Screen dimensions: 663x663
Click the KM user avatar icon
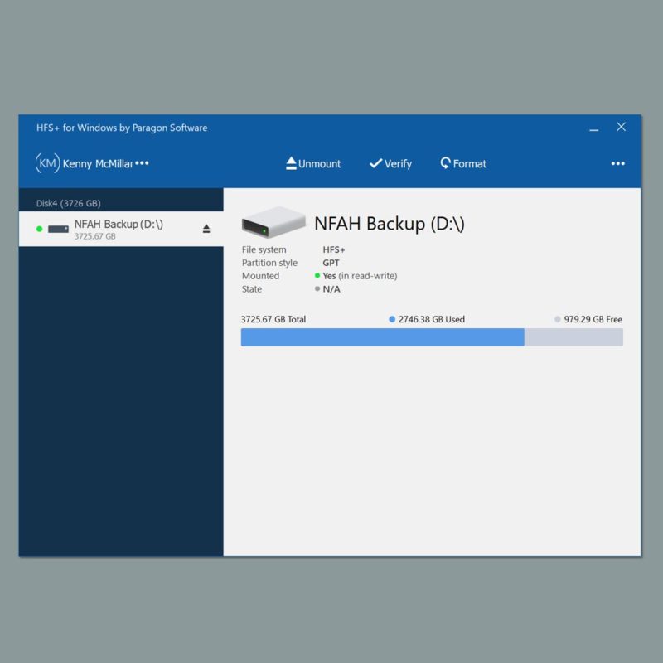pos(48,163)
